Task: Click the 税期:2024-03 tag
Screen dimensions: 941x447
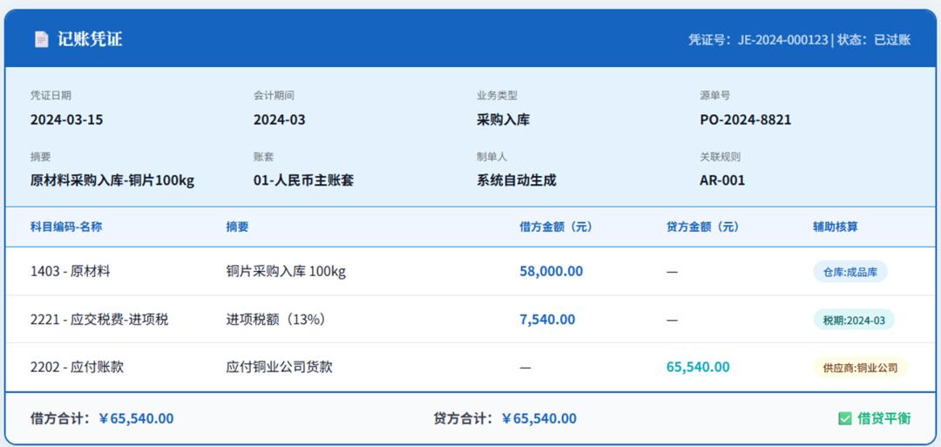Action: 854,320
